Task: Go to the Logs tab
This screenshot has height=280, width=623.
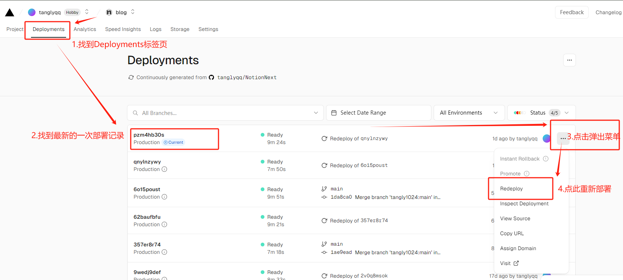Action: pos(156,29)
